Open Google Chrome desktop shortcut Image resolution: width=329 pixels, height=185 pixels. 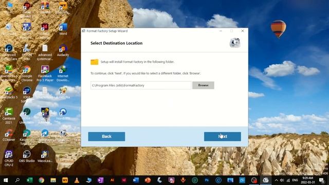click(27, 74)
